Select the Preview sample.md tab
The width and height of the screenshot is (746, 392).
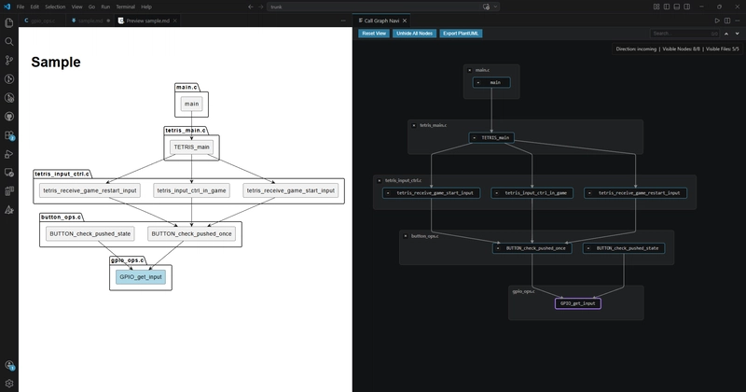pos(147,21)
